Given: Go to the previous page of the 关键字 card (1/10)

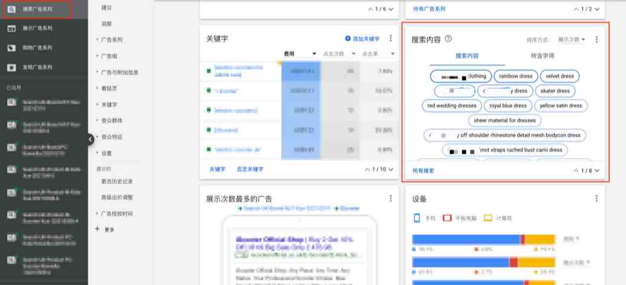Looking at the screenshot, I should pyautogui.click(x=367, y=169).
